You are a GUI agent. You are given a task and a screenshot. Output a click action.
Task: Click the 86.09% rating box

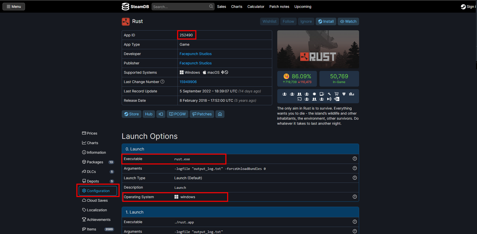pos(297,79)
